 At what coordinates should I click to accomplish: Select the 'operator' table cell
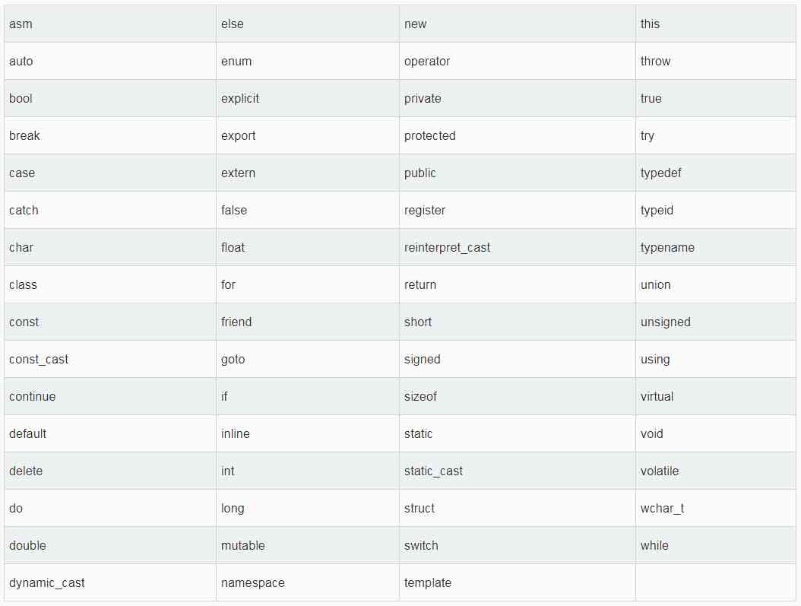point(518,62)
